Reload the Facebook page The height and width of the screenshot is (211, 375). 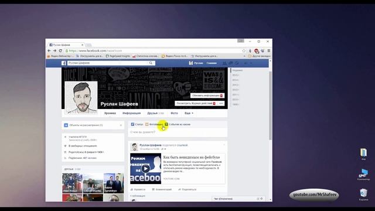pos(60,51)
